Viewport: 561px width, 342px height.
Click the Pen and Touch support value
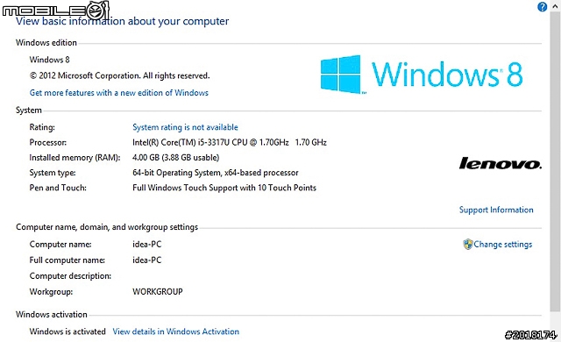click(x=224, y=188)
